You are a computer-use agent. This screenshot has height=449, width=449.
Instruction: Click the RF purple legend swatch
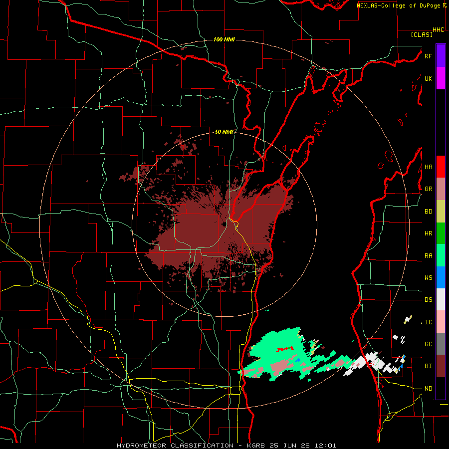[441, 55]
